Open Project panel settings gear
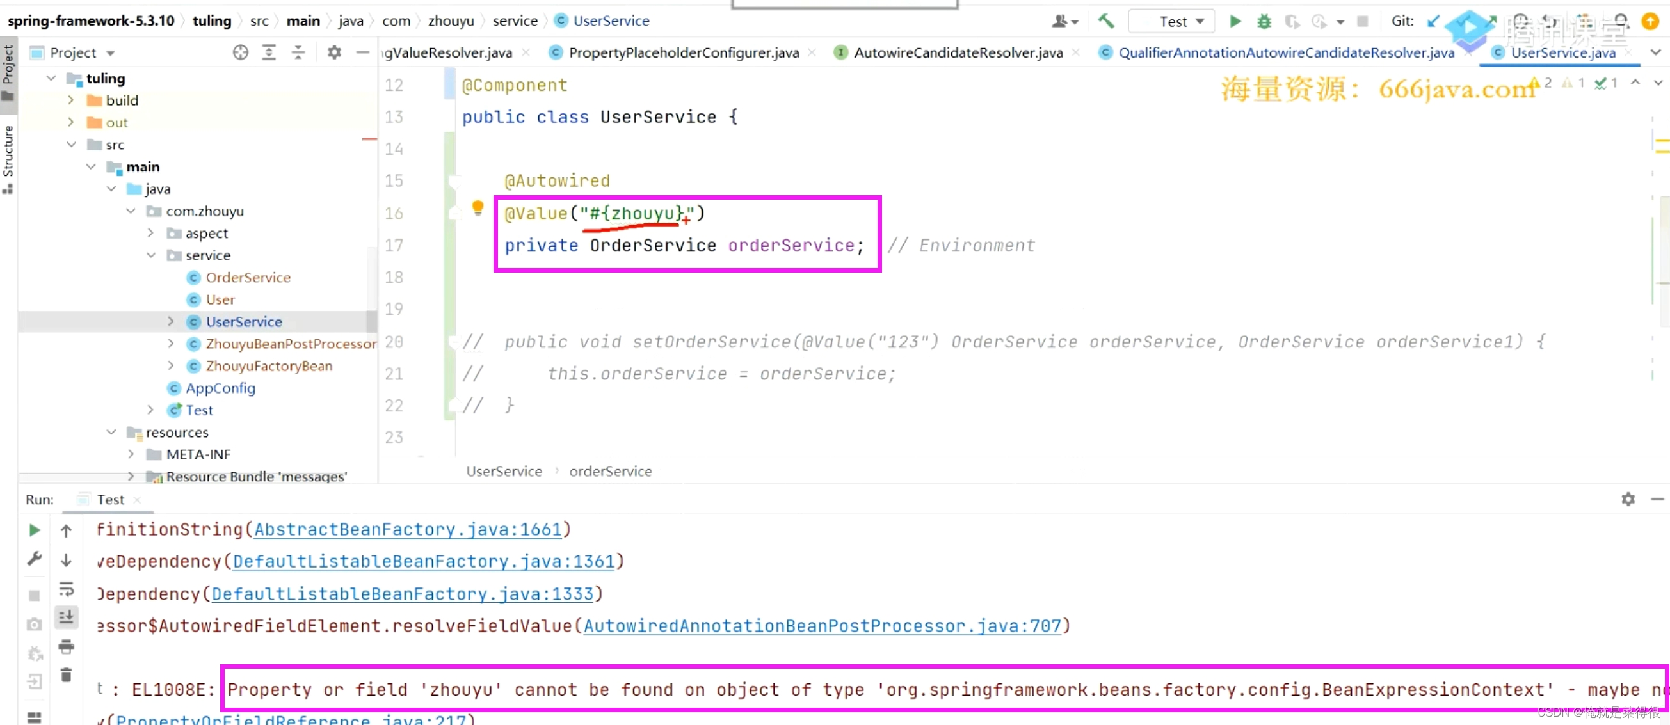This screenshot has width=1670, height=725. 334,52
